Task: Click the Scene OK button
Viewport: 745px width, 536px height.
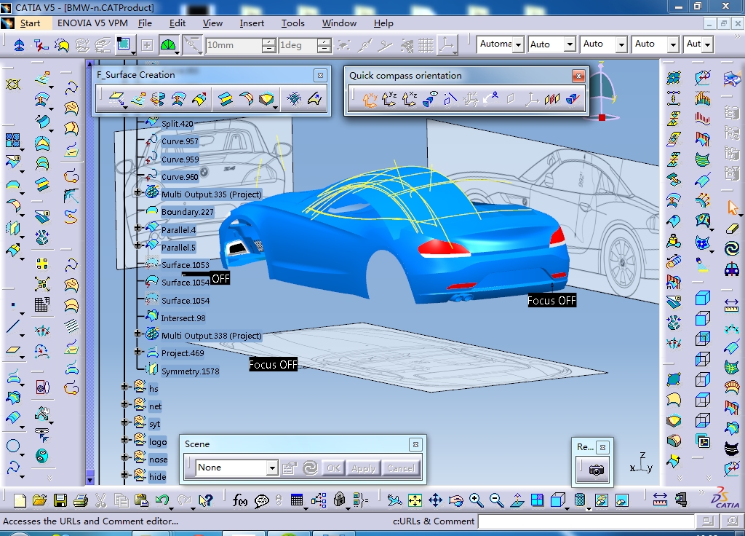Action: click(333, 468)
